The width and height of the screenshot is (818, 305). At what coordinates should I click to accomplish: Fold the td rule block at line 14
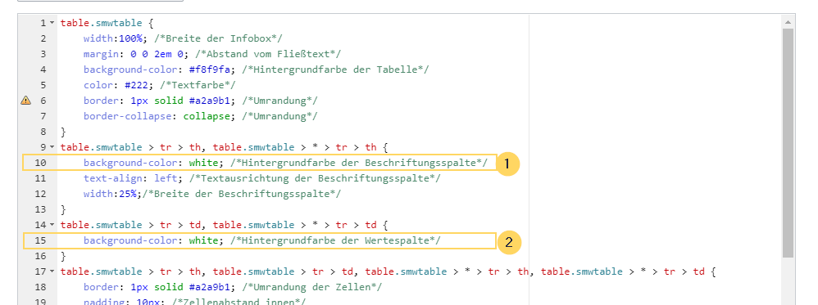[52, 225]
